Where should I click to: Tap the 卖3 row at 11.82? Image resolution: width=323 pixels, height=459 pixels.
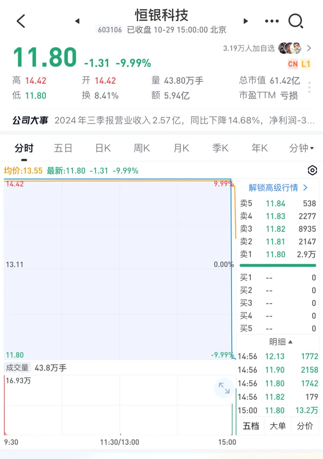pyautogui.click(x=278, y=229)
